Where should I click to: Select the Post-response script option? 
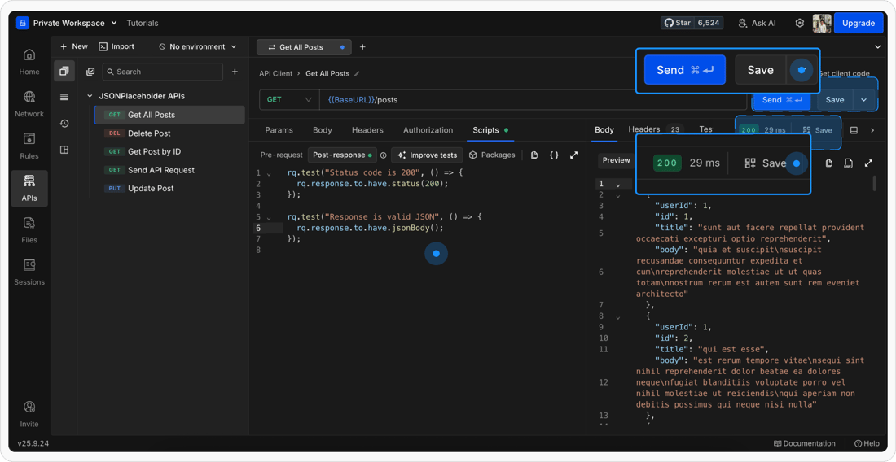point(342,155)
